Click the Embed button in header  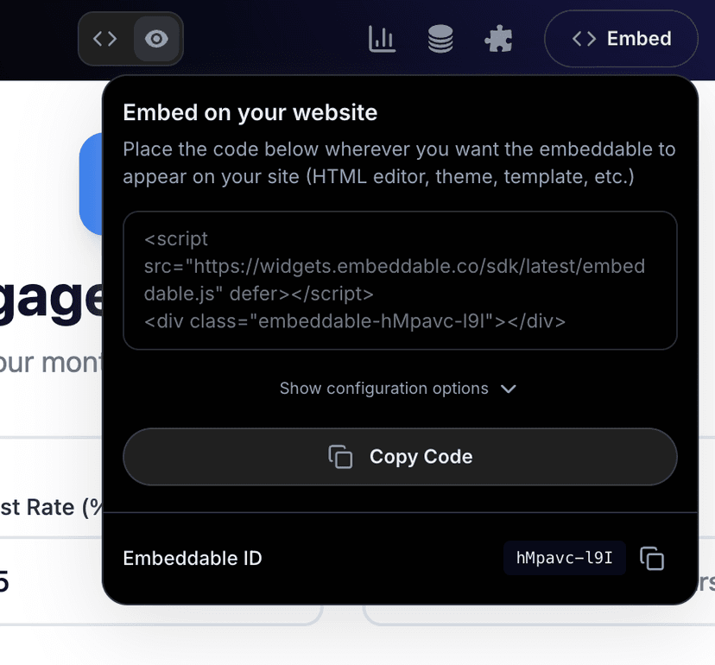coord(621,39)
